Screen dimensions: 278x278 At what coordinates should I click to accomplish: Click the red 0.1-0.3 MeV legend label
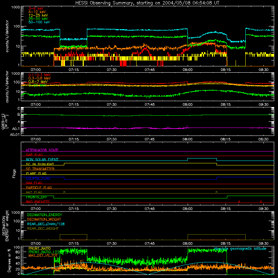click(x=40, y=75)
